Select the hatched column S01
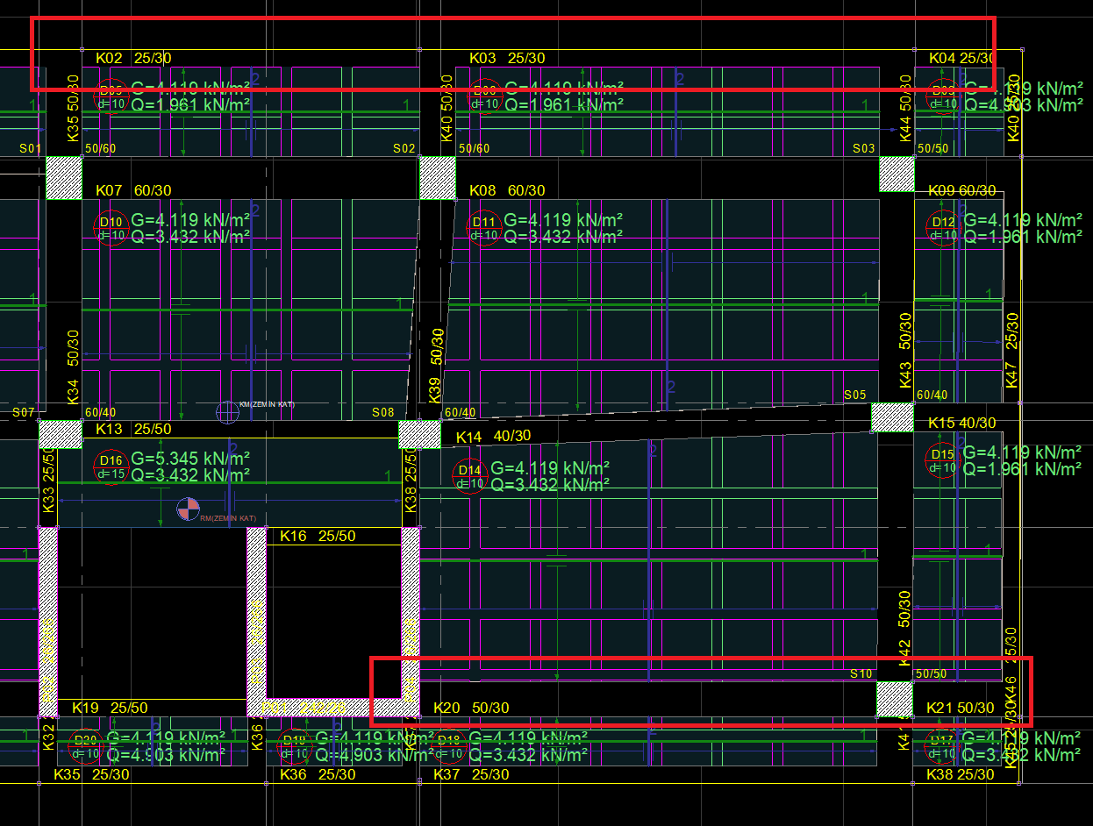The image size is (1093, 826). point(63,177)
